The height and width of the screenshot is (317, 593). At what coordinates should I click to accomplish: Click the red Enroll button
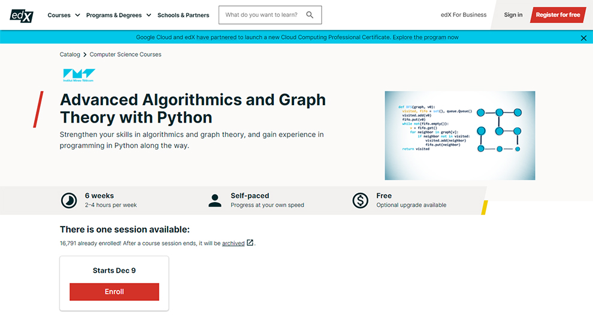coord(114,292)
